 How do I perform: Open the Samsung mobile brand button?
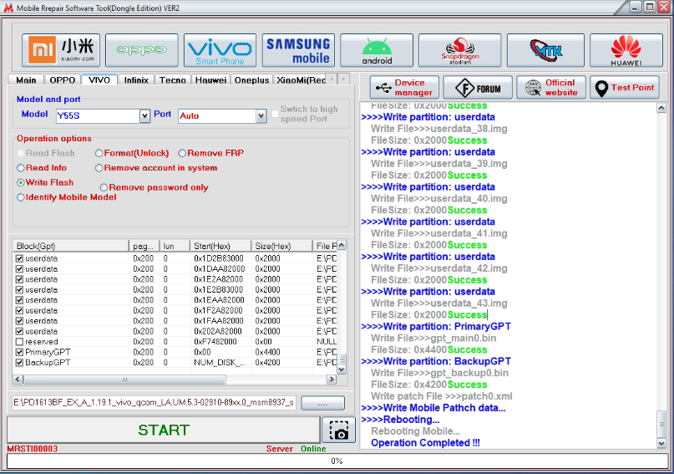pos(298,50)
